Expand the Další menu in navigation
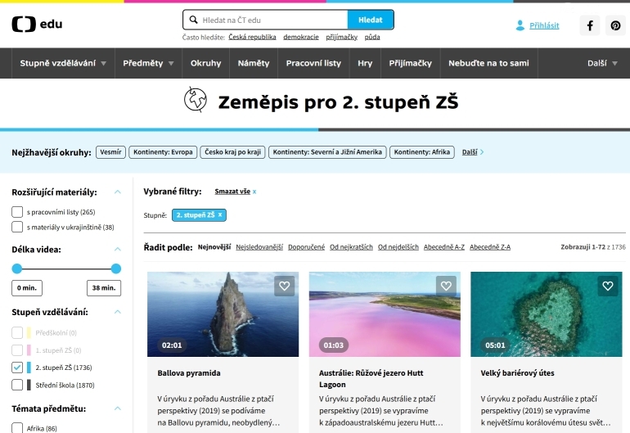 tap(602, 63)
